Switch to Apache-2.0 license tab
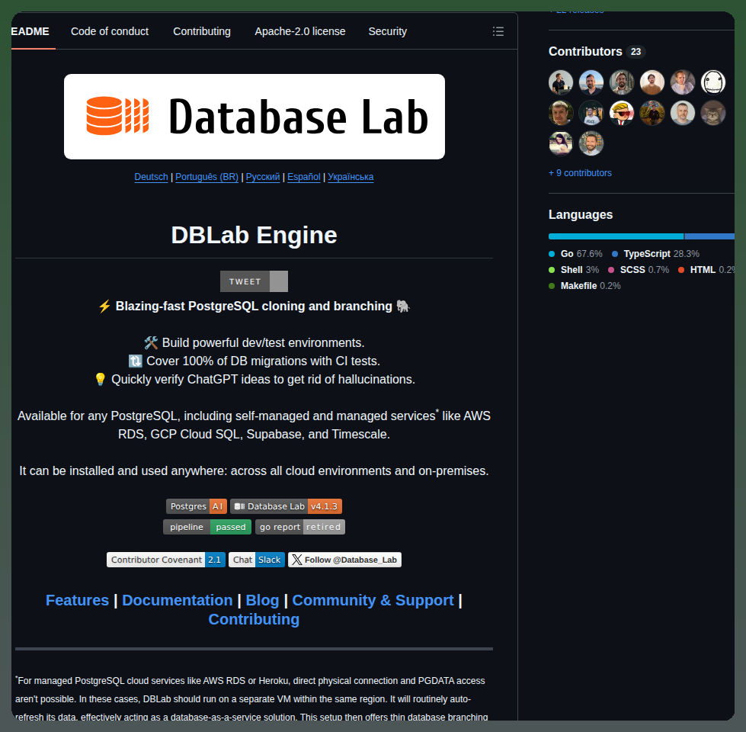Viewport: 746px width, 732px height. 299,31
